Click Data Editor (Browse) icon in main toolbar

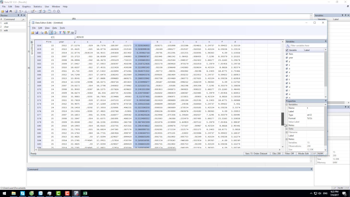pos(44,11)
